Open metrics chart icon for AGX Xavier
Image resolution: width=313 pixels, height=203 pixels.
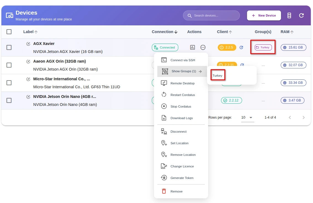(193, 47)
